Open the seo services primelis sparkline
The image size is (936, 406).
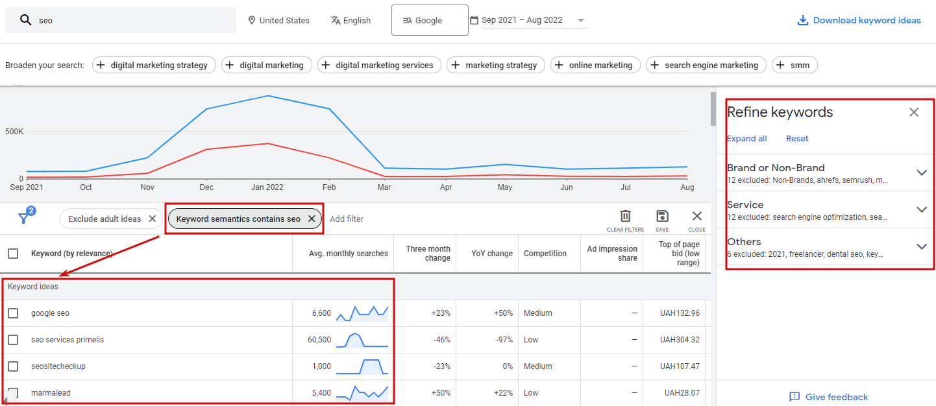click(x=362, y=340)
